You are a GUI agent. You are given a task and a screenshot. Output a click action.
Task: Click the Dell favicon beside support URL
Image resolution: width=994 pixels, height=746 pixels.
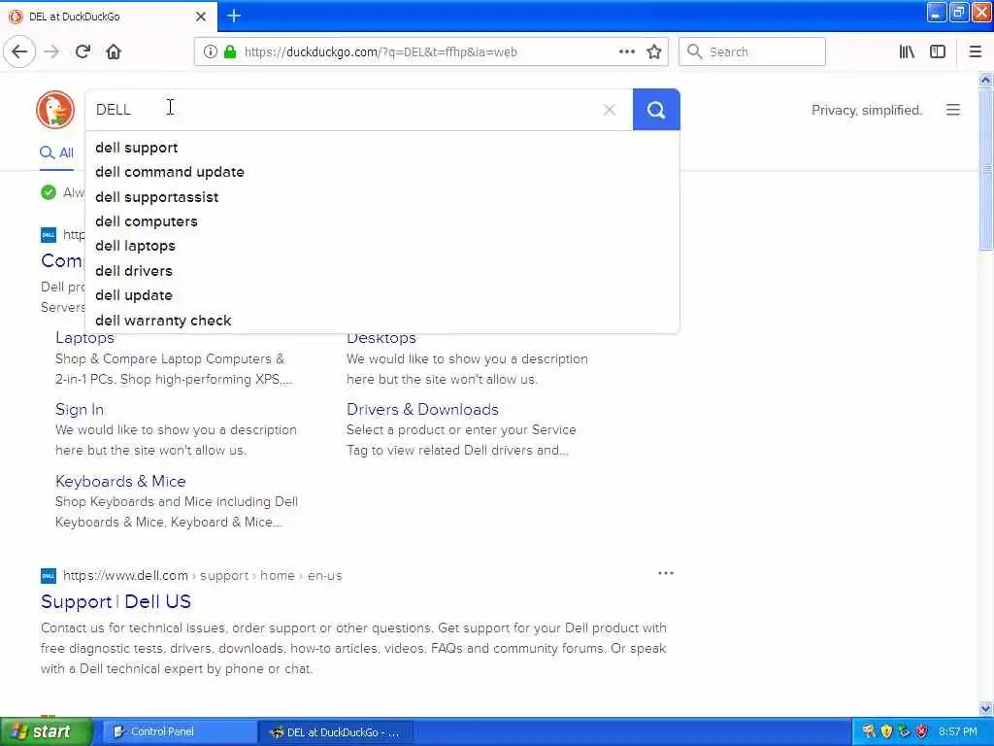(x=49, y=575)
